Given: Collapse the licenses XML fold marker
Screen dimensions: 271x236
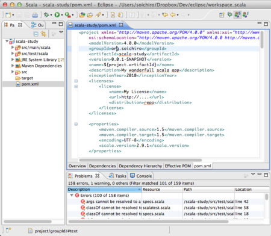Looking at the screenshot, I should (76, 81).
